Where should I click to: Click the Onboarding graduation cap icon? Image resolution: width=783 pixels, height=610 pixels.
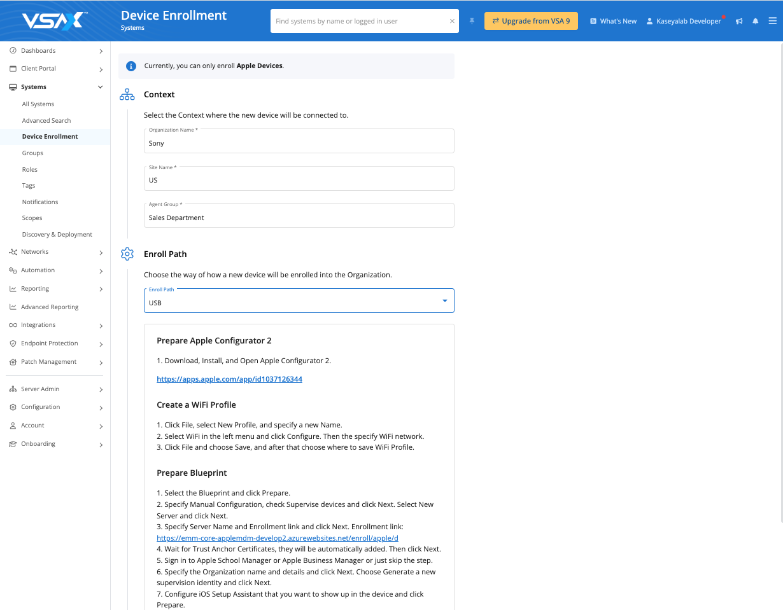click(x=13, y=444)
